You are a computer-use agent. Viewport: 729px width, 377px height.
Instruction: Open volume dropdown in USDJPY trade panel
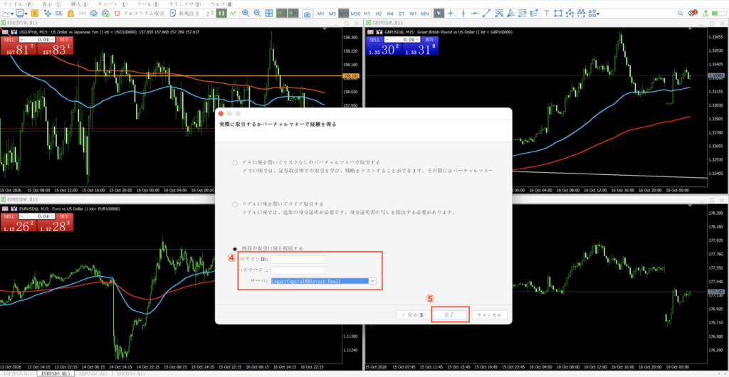click(x=21, y=40)
